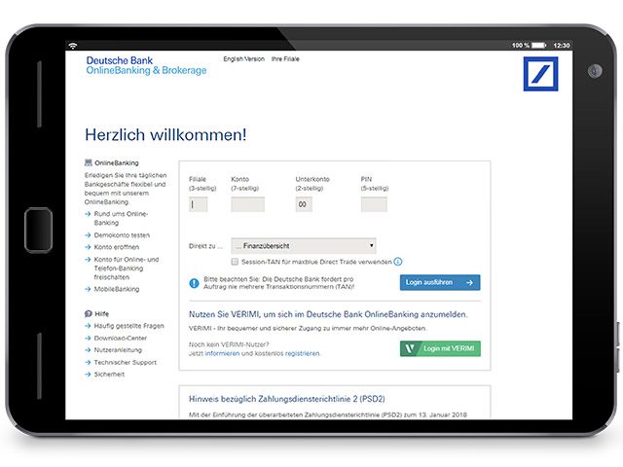The image size is (623, 467).
Task: Click the Deutsche Bank slash logo
Action: 541,74
